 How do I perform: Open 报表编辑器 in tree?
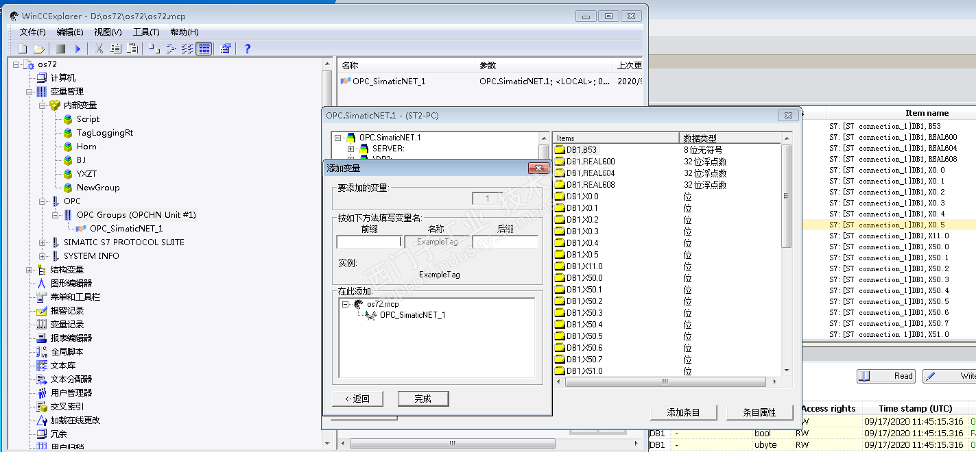click(x=71, y=338)
